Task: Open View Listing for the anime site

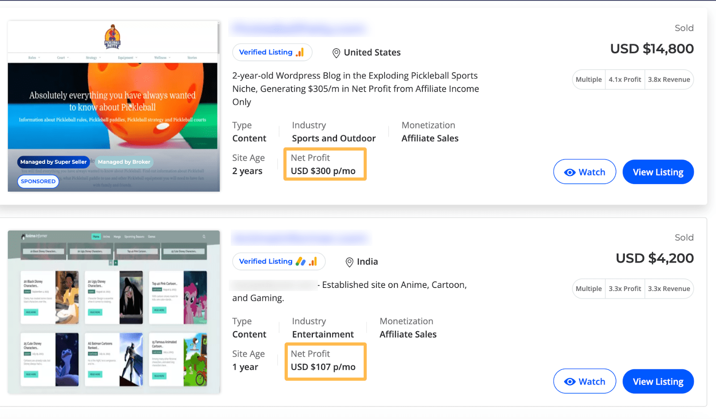Action: click(658, 381)
